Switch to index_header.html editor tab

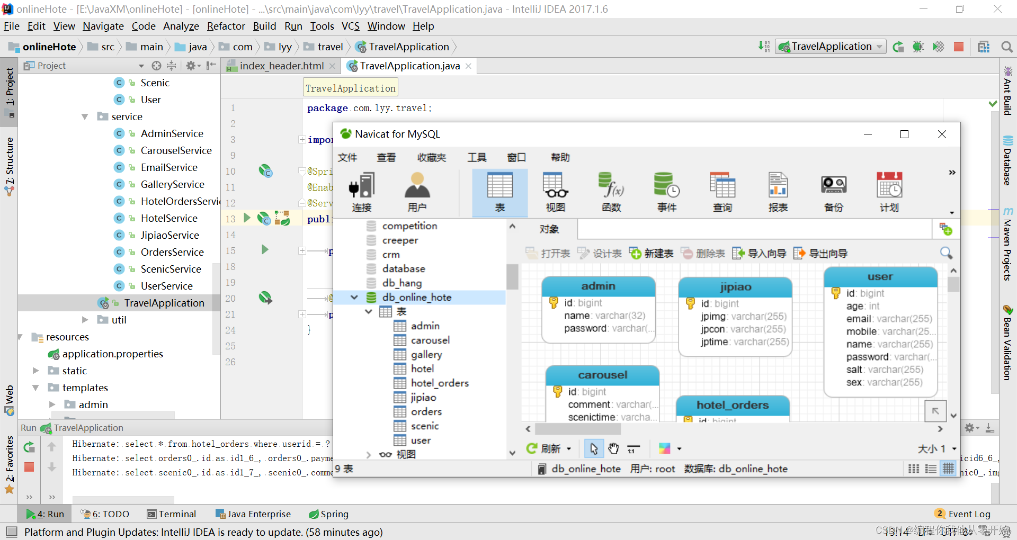(281, 66)
